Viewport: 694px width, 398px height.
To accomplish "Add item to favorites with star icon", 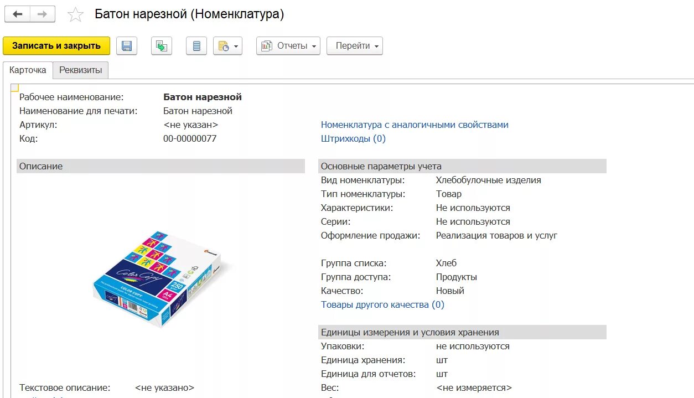I will (x=75, y=15).
